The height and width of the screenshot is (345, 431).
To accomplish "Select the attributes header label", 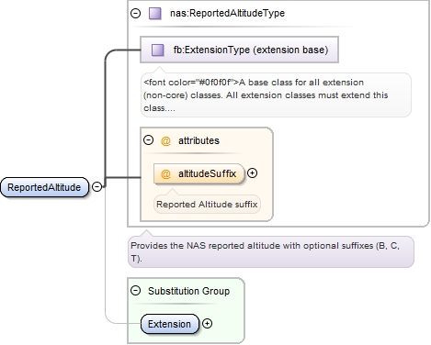I will pos(198,140).
